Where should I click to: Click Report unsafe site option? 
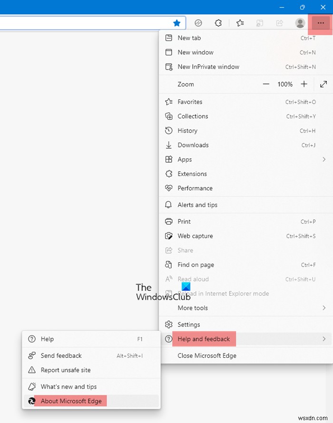64,370
